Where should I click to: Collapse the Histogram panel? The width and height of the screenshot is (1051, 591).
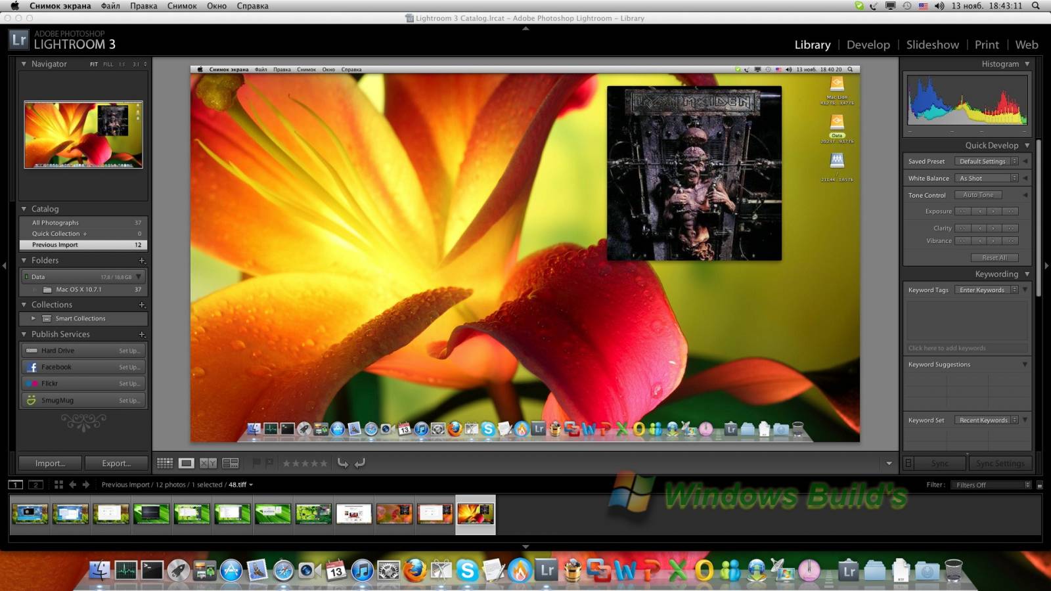(1027, 64)
